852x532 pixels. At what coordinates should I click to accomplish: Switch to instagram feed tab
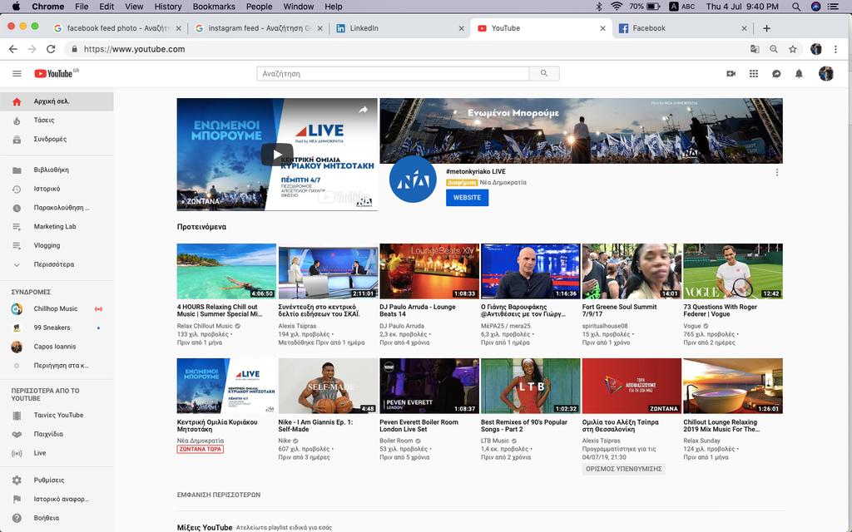pos(259,28)
